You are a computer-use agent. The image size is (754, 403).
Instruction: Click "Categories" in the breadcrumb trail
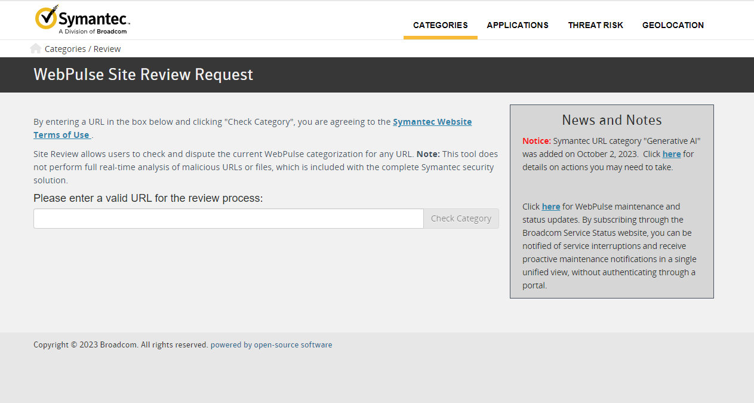pyautogui.click(x=66, y=48)
